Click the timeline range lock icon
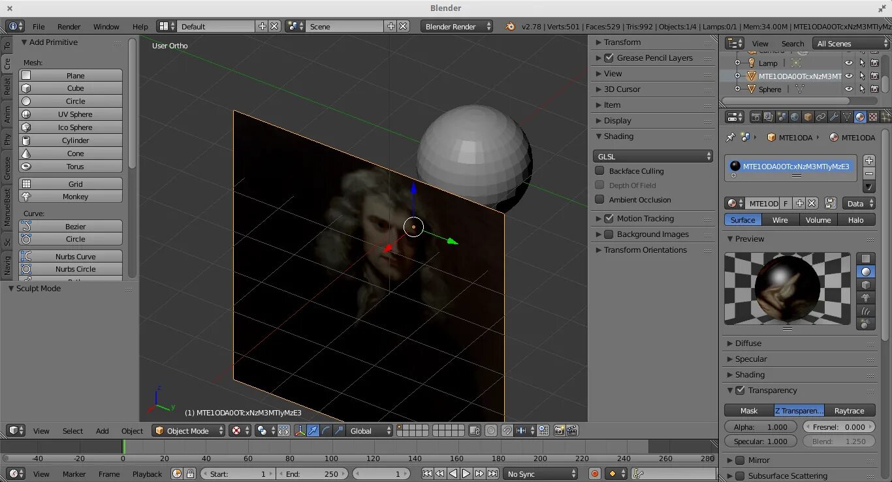 (x=190, y=474)
